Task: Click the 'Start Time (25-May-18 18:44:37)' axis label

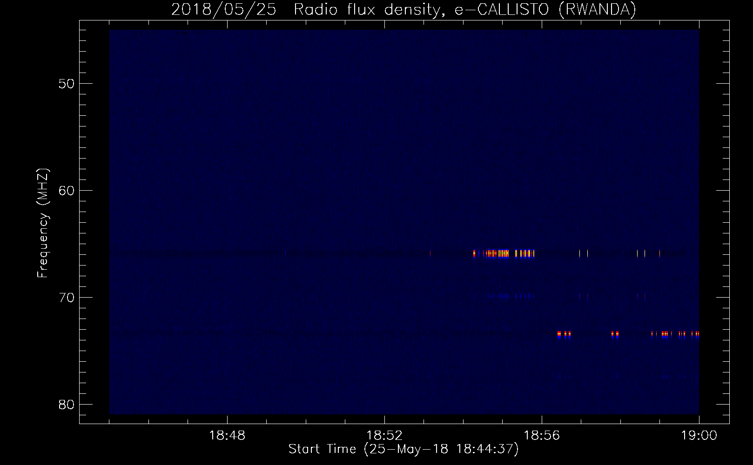Action: tap(403, 449)
